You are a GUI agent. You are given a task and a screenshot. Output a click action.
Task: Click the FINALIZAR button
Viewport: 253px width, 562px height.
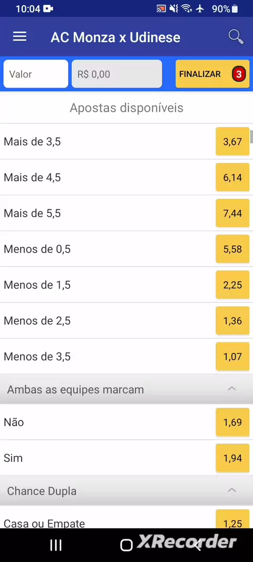212,74
